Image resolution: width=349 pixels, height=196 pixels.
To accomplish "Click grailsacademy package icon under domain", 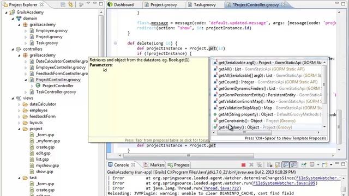I will tap(26, 24).
